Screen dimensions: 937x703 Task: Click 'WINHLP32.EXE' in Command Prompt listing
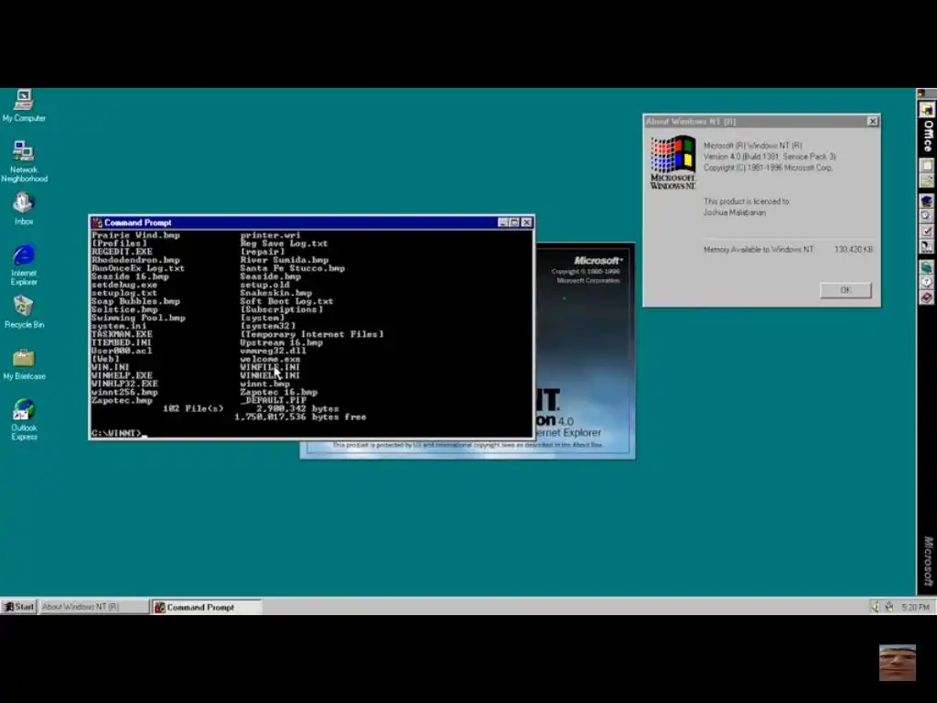coord(124,384)
